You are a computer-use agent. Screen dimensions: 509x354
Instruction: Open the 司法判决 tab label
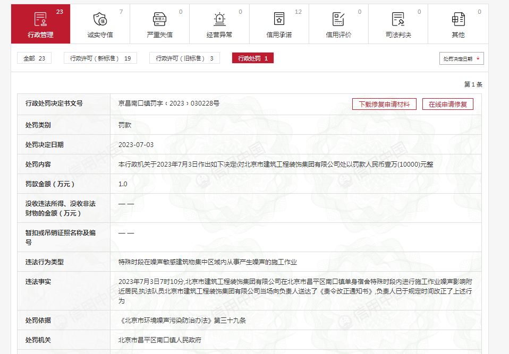(x=398, y=34)
